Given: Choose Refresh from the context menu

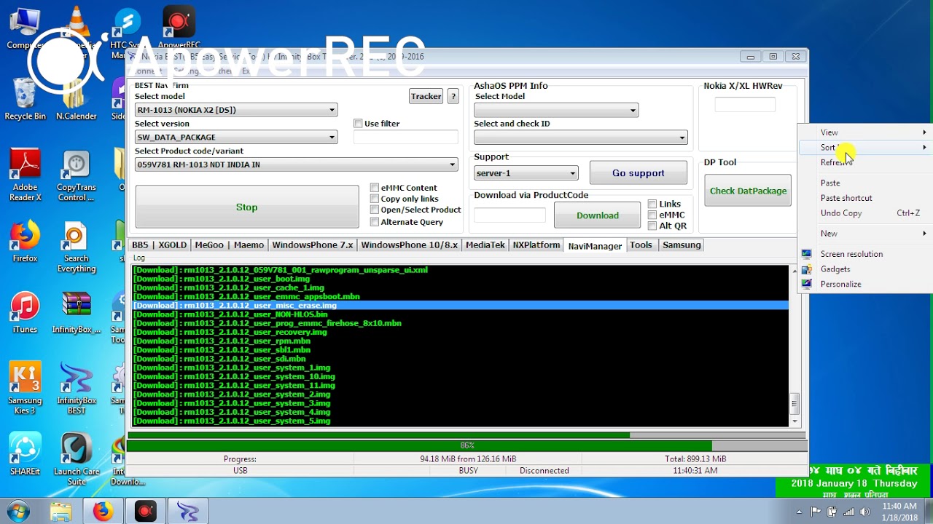Looking at the screenshot, I should click(865, 162).
